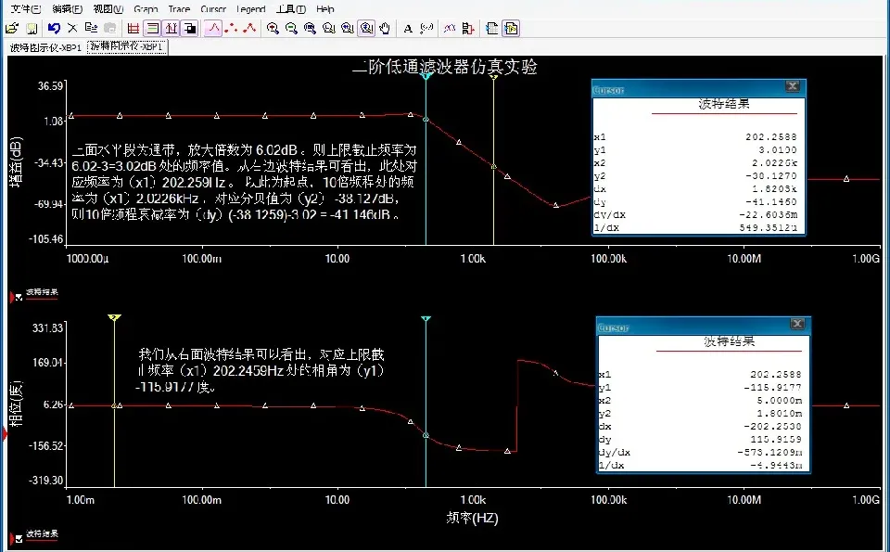This screenshot has width=890, height=552.
Task: Click the icon right of Add Text
Action: click(426, 28)
